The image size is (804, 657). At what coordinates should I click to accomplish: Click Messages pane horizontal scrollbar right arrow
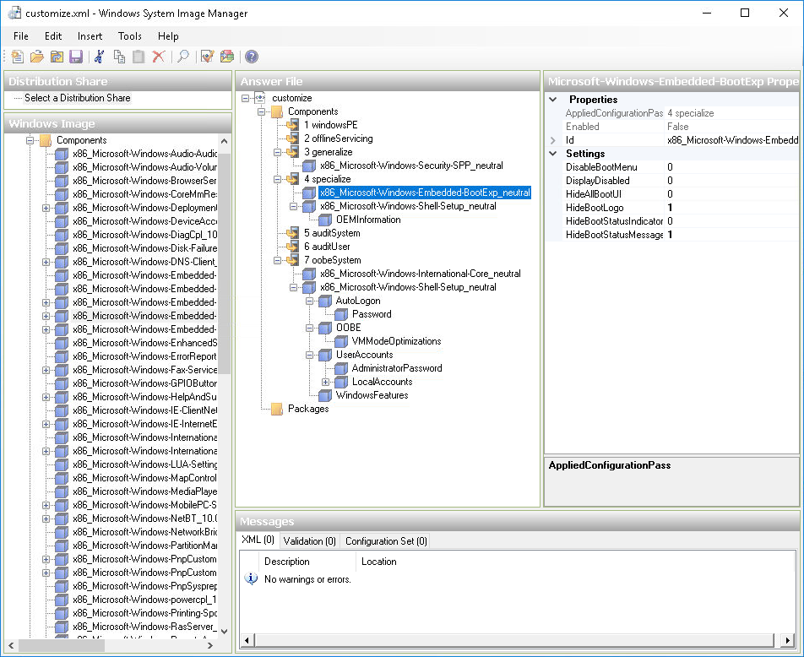click(788, 639)
